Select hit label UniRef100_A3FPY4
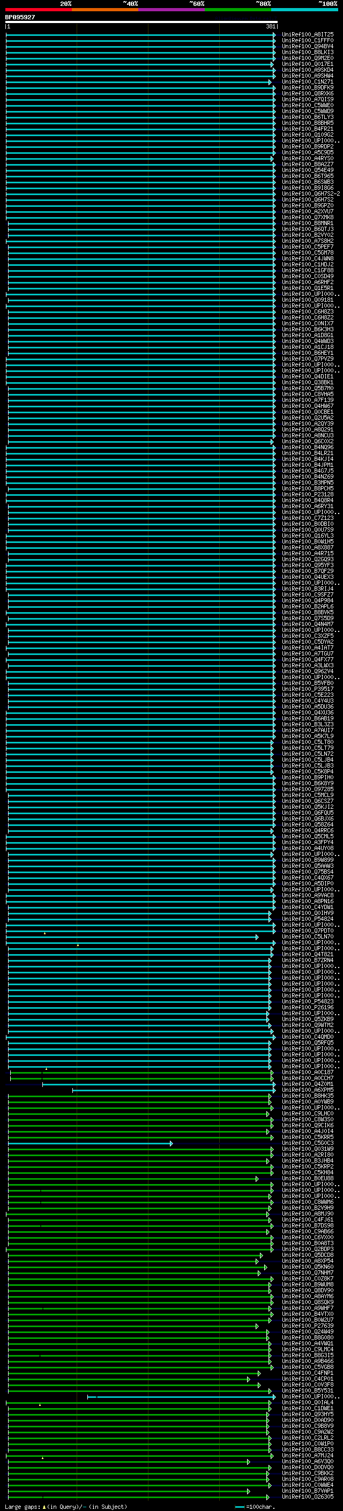The image size is (343, 1511). (307, 842)
